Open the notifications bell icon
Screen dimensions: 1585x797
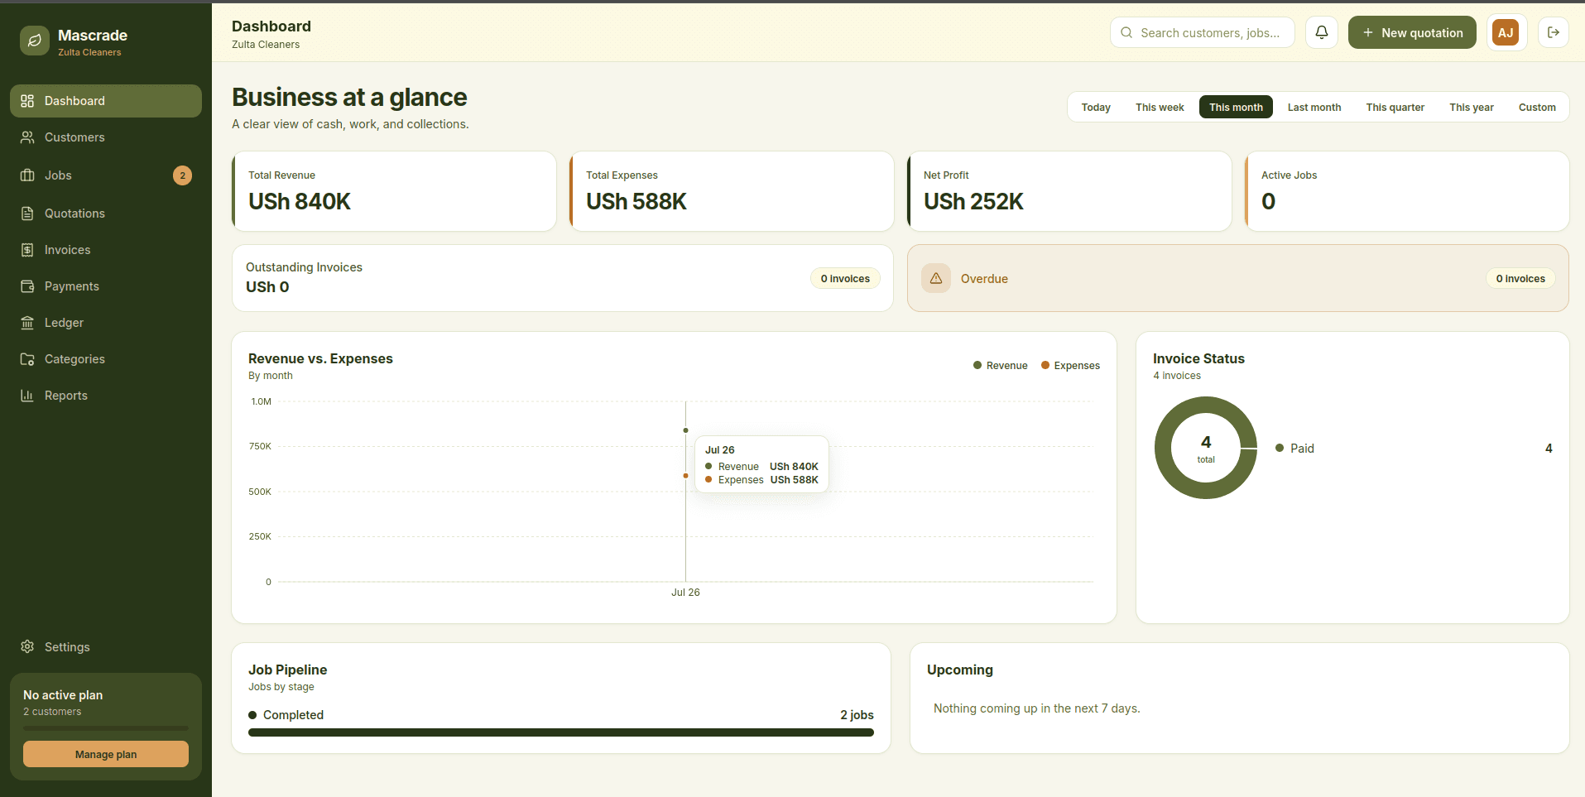[x=1322, y=32]
